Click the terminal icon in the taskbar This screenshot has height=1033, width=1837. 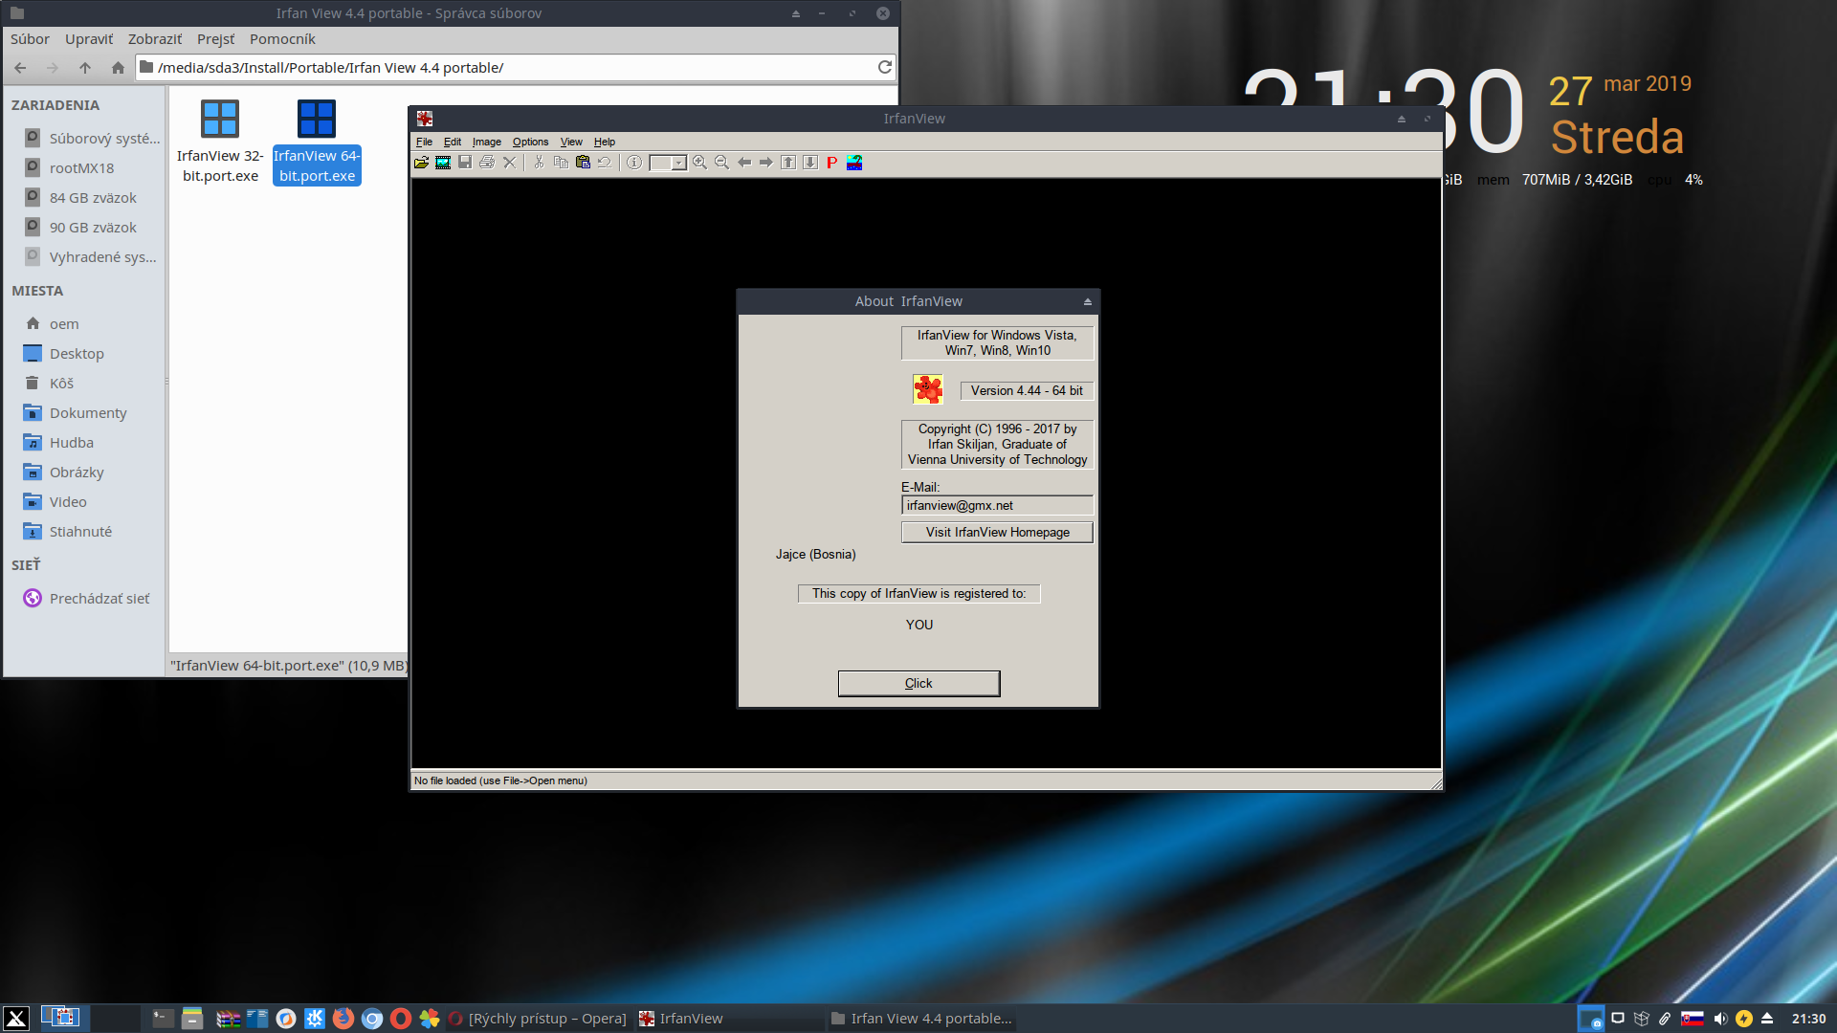tap(163, 1019)
